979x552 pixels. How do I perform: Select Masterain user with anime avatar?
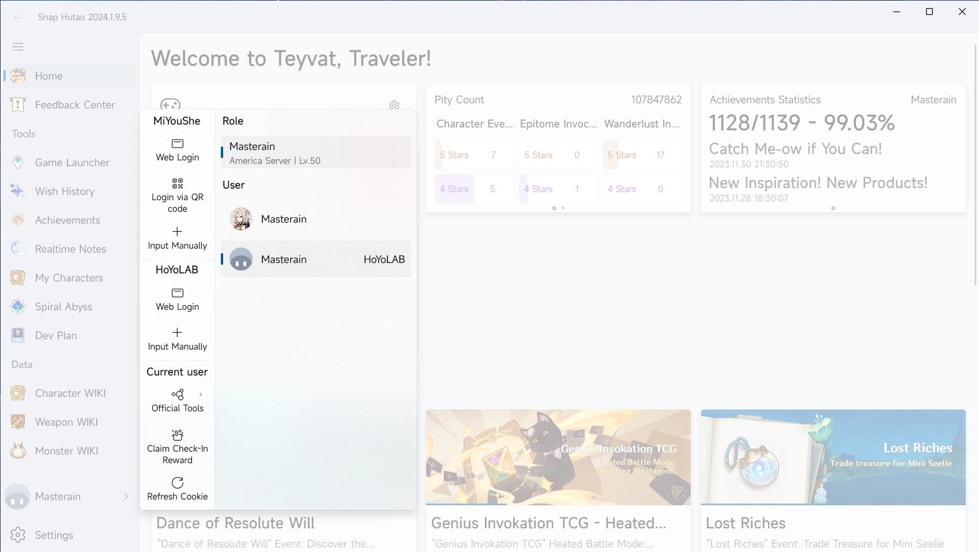pos(316,219)
